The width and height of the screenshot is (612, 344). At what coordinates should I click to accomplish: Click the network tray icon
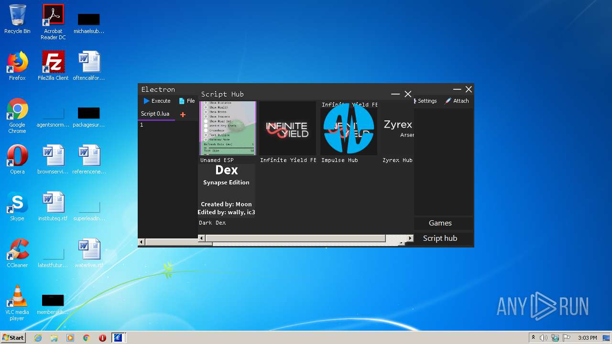pyautogui.click(x=555, y=338)
